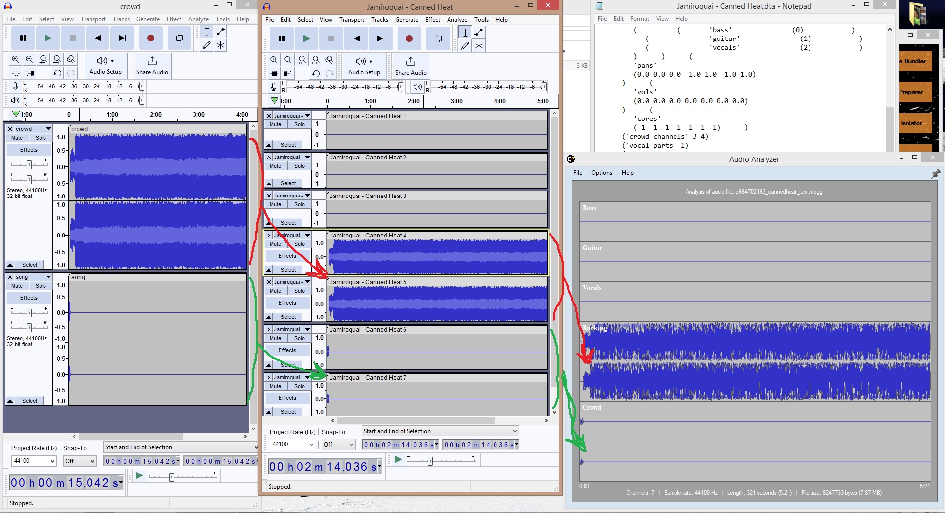
Task: Select the Envelope tool in Audacity
Action: point(478,32)
